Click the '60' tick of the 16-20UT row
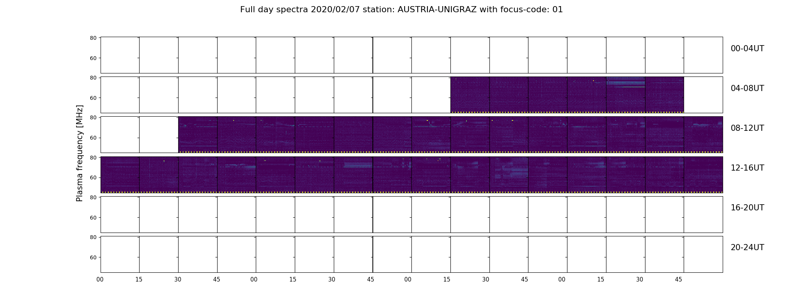 [93, 218]
